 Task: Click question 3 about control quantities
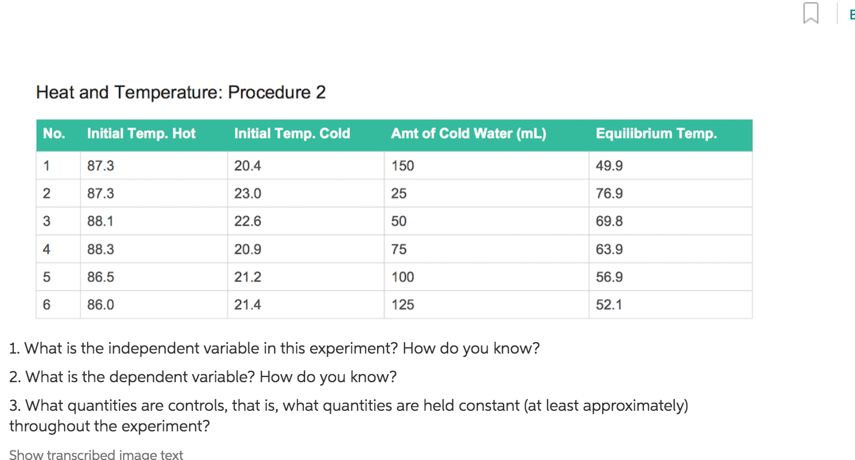point(348,405)
